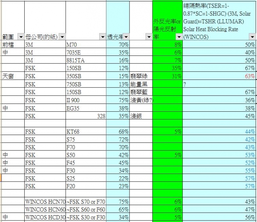Select the cell 350SB

86,76
